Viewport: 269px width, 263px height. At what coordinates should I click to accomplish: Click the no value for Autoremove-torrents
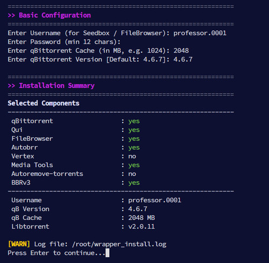click(132, 174)
